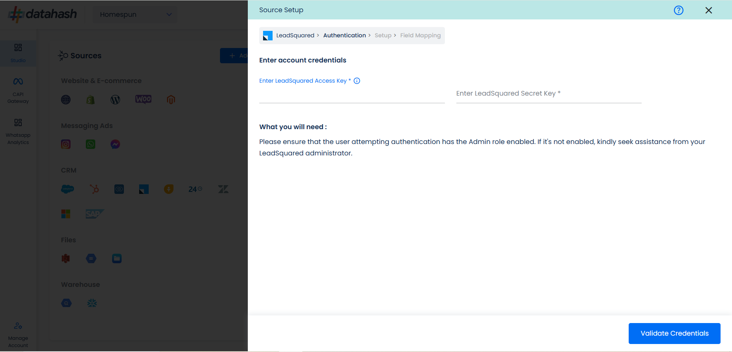
Task: Select the HubSpot CRM icon
Action: [x=94, y=189]
